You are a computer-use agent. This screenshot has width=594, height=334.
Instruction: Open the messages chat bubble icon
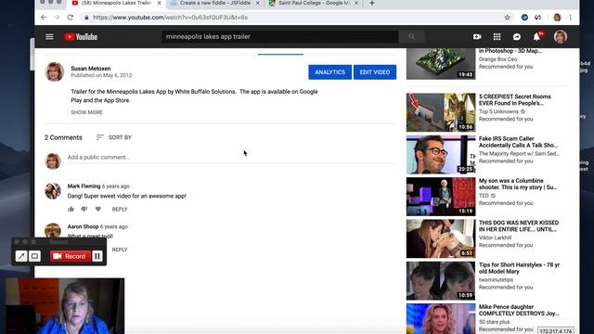[x=517, y=37]
